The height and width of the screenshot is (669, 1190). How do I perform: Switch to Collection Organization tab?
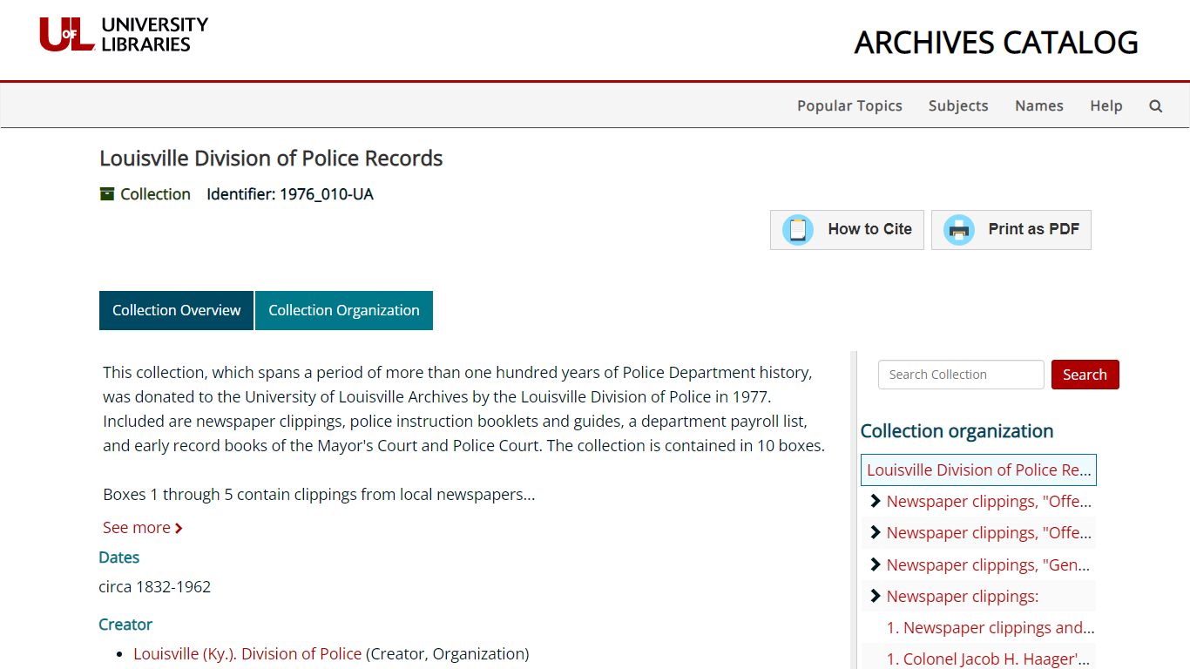coord(344,310)
